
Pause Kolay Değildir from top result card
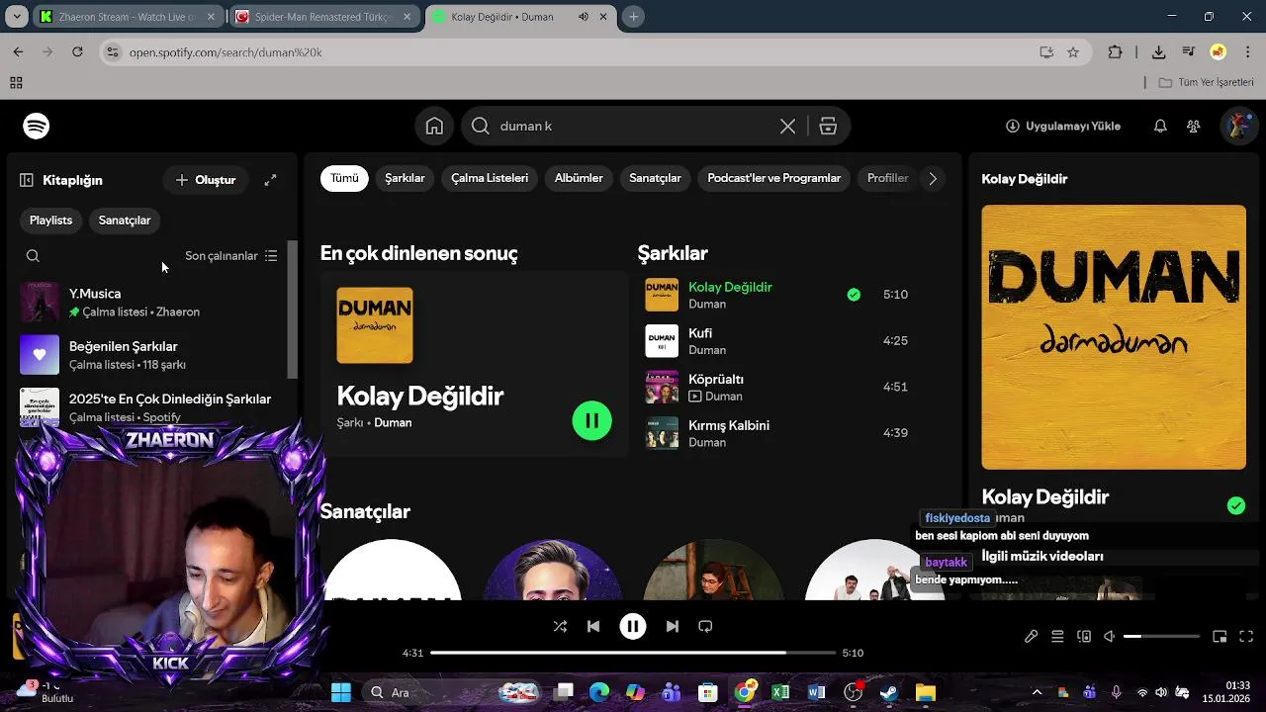[591, 421]
